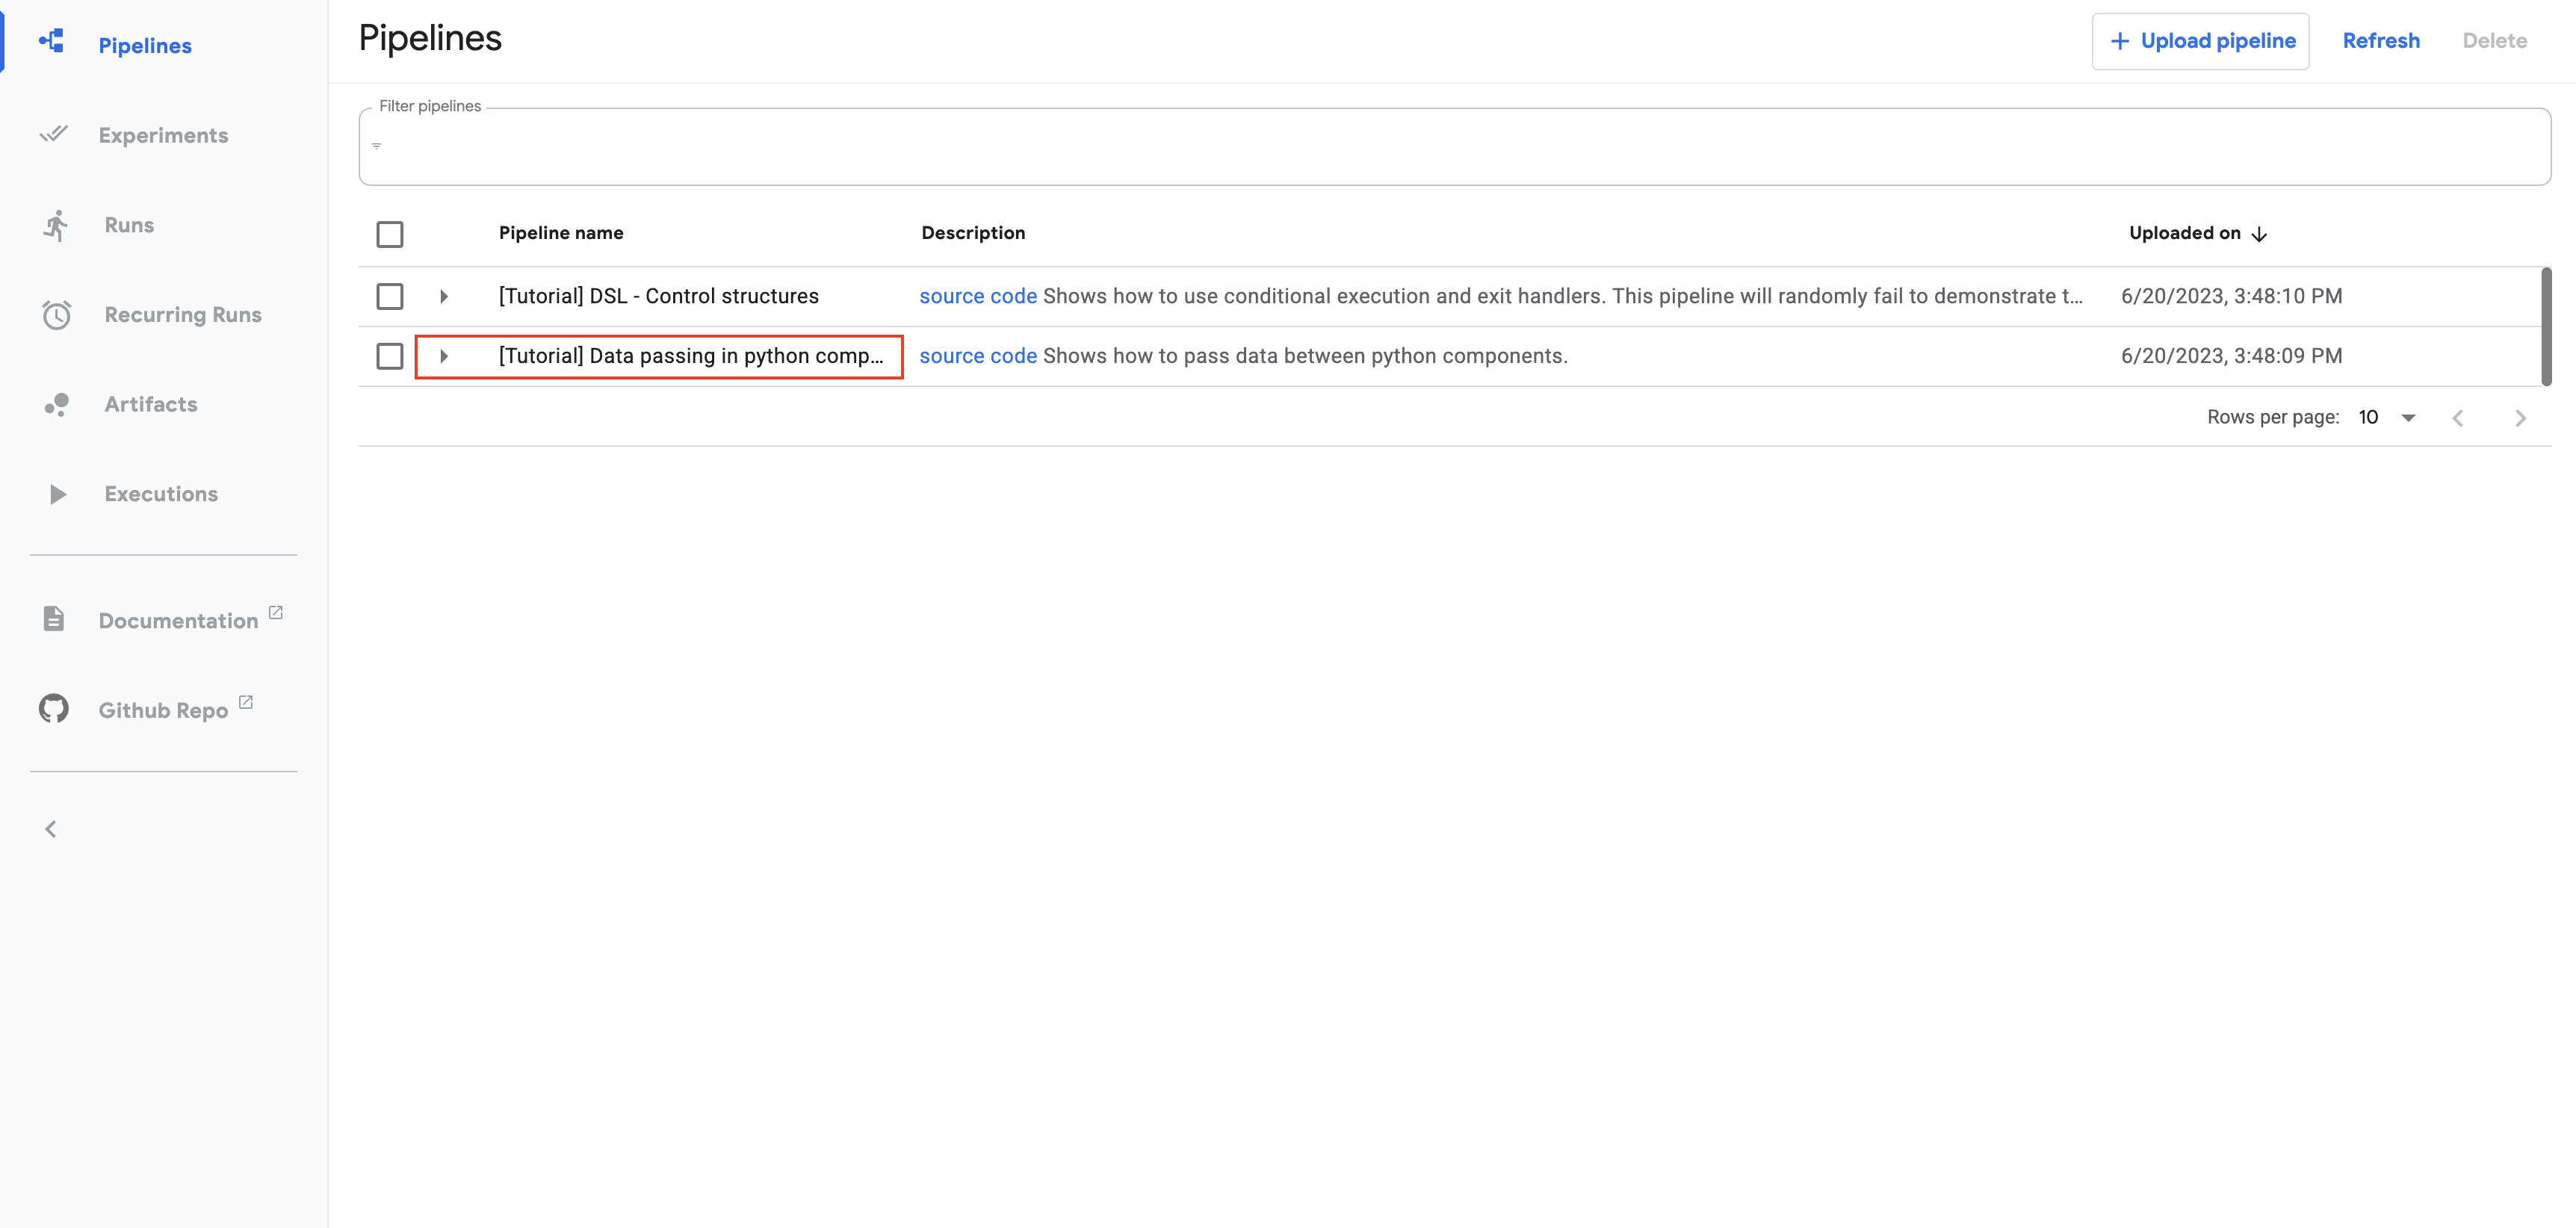Screen dimensions: 2576x1228
Task: Click the Pipelines page heading
Action: (x=430, y=38)
